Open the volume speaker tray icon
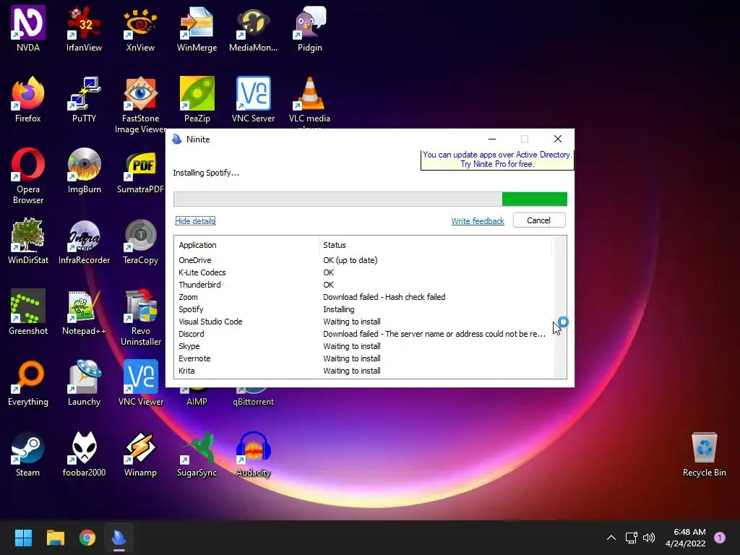 (x=650, y=538)
